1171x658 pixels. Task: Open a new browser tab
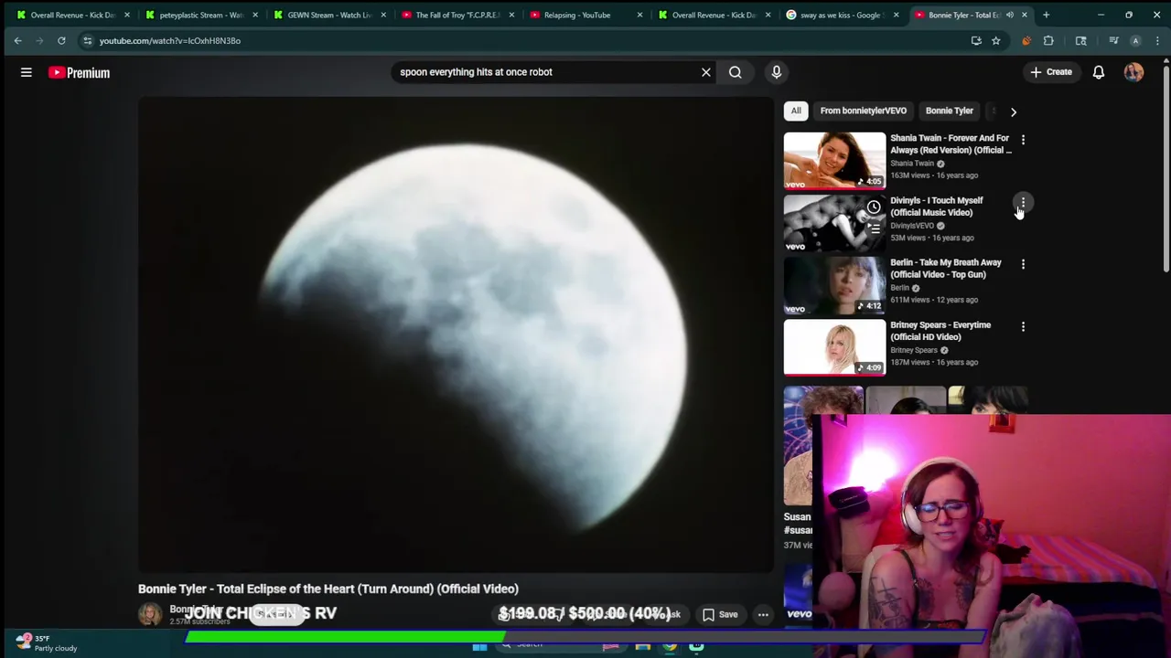(x=1046, y=15)
